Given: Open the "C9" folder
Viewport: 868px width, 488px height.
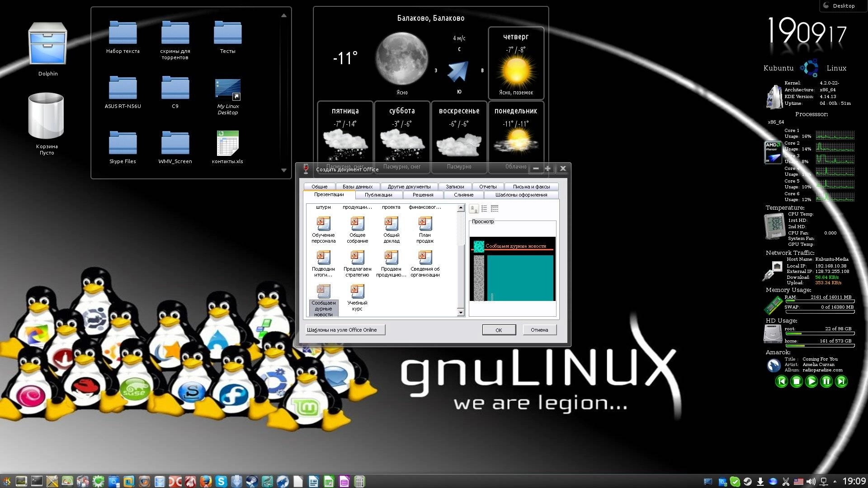Looking at the screenshot, I should click(x=175, y=92).
